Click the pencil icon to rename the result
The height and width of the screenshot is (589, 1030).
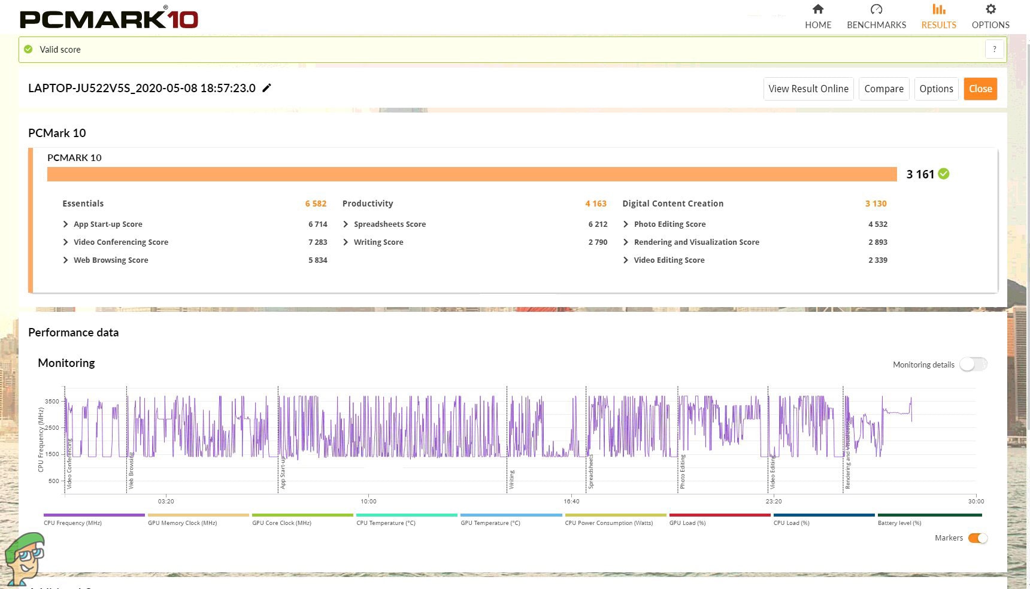266,88
